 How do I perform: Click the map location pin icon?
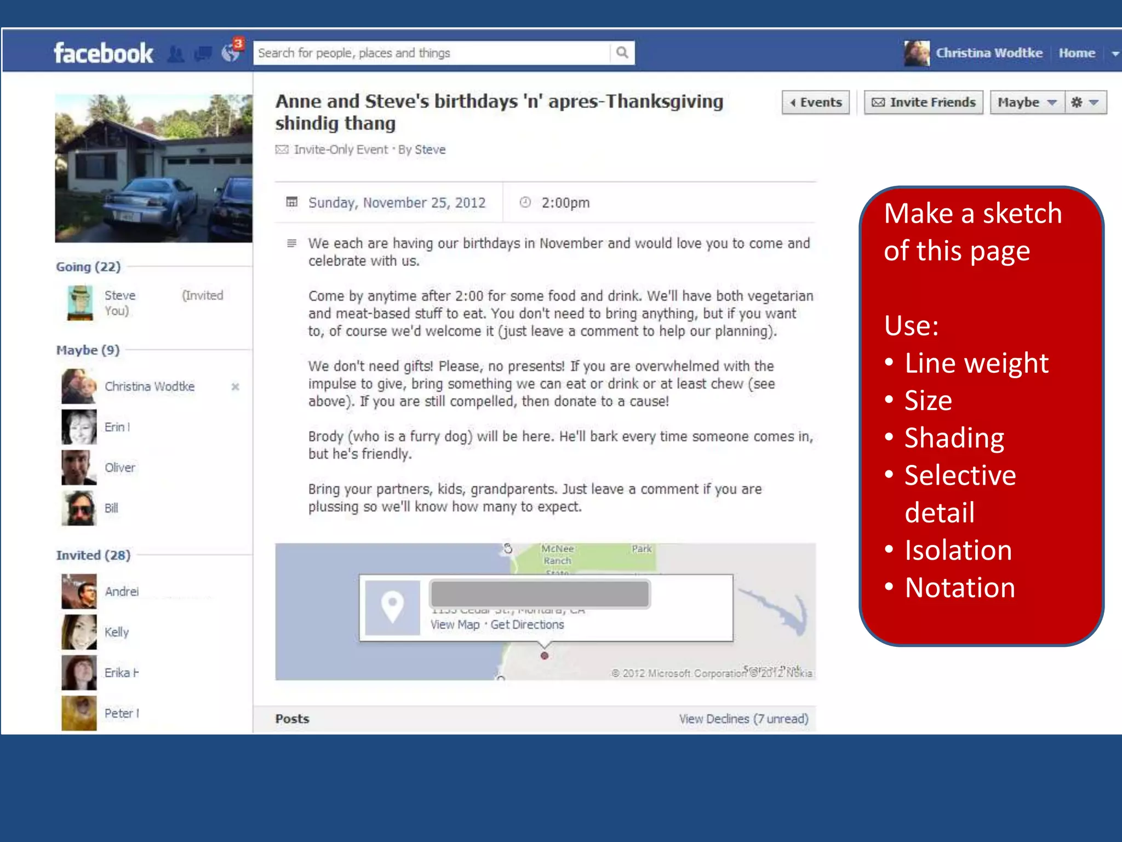click(x=392, y=607)
